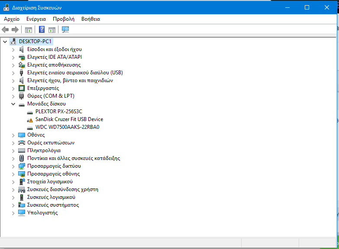This screenshot has height=249, width=339.
Task: Click the USB plug icon
Action: 21,73
